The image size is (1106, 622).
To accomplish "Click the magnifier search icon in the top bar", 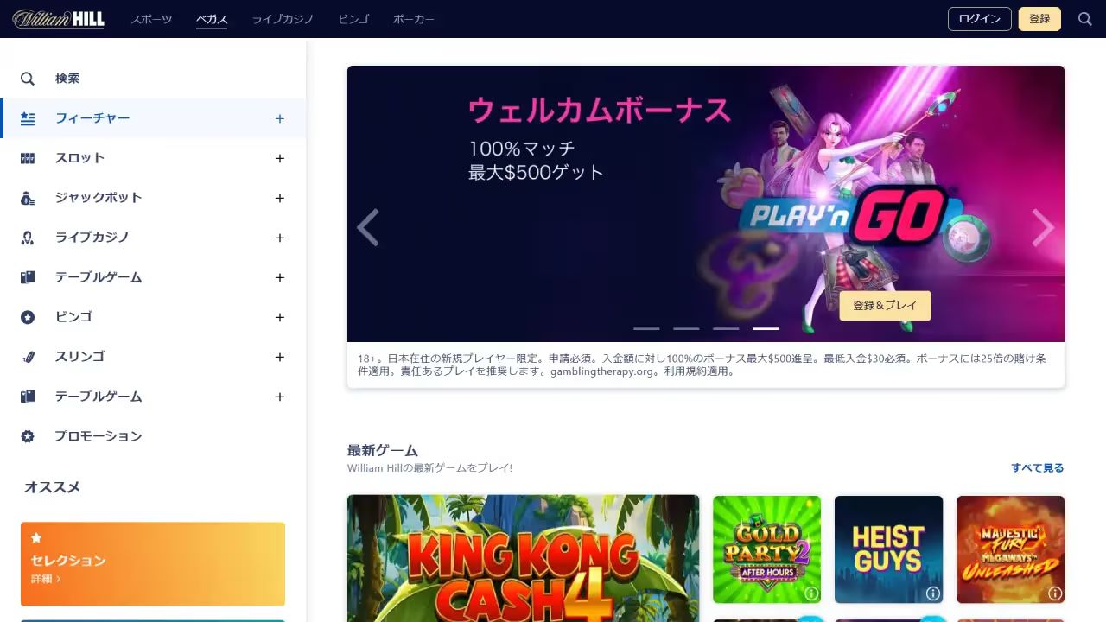I will click(1084, 18).
